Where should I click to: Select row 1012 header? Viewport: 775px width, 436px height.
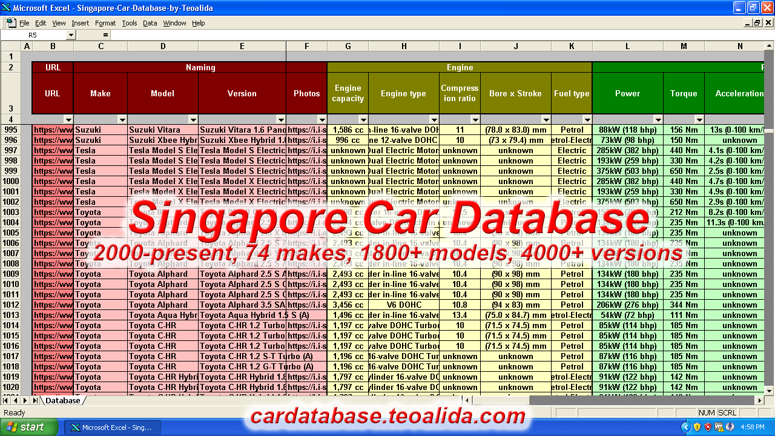point(11,305)
